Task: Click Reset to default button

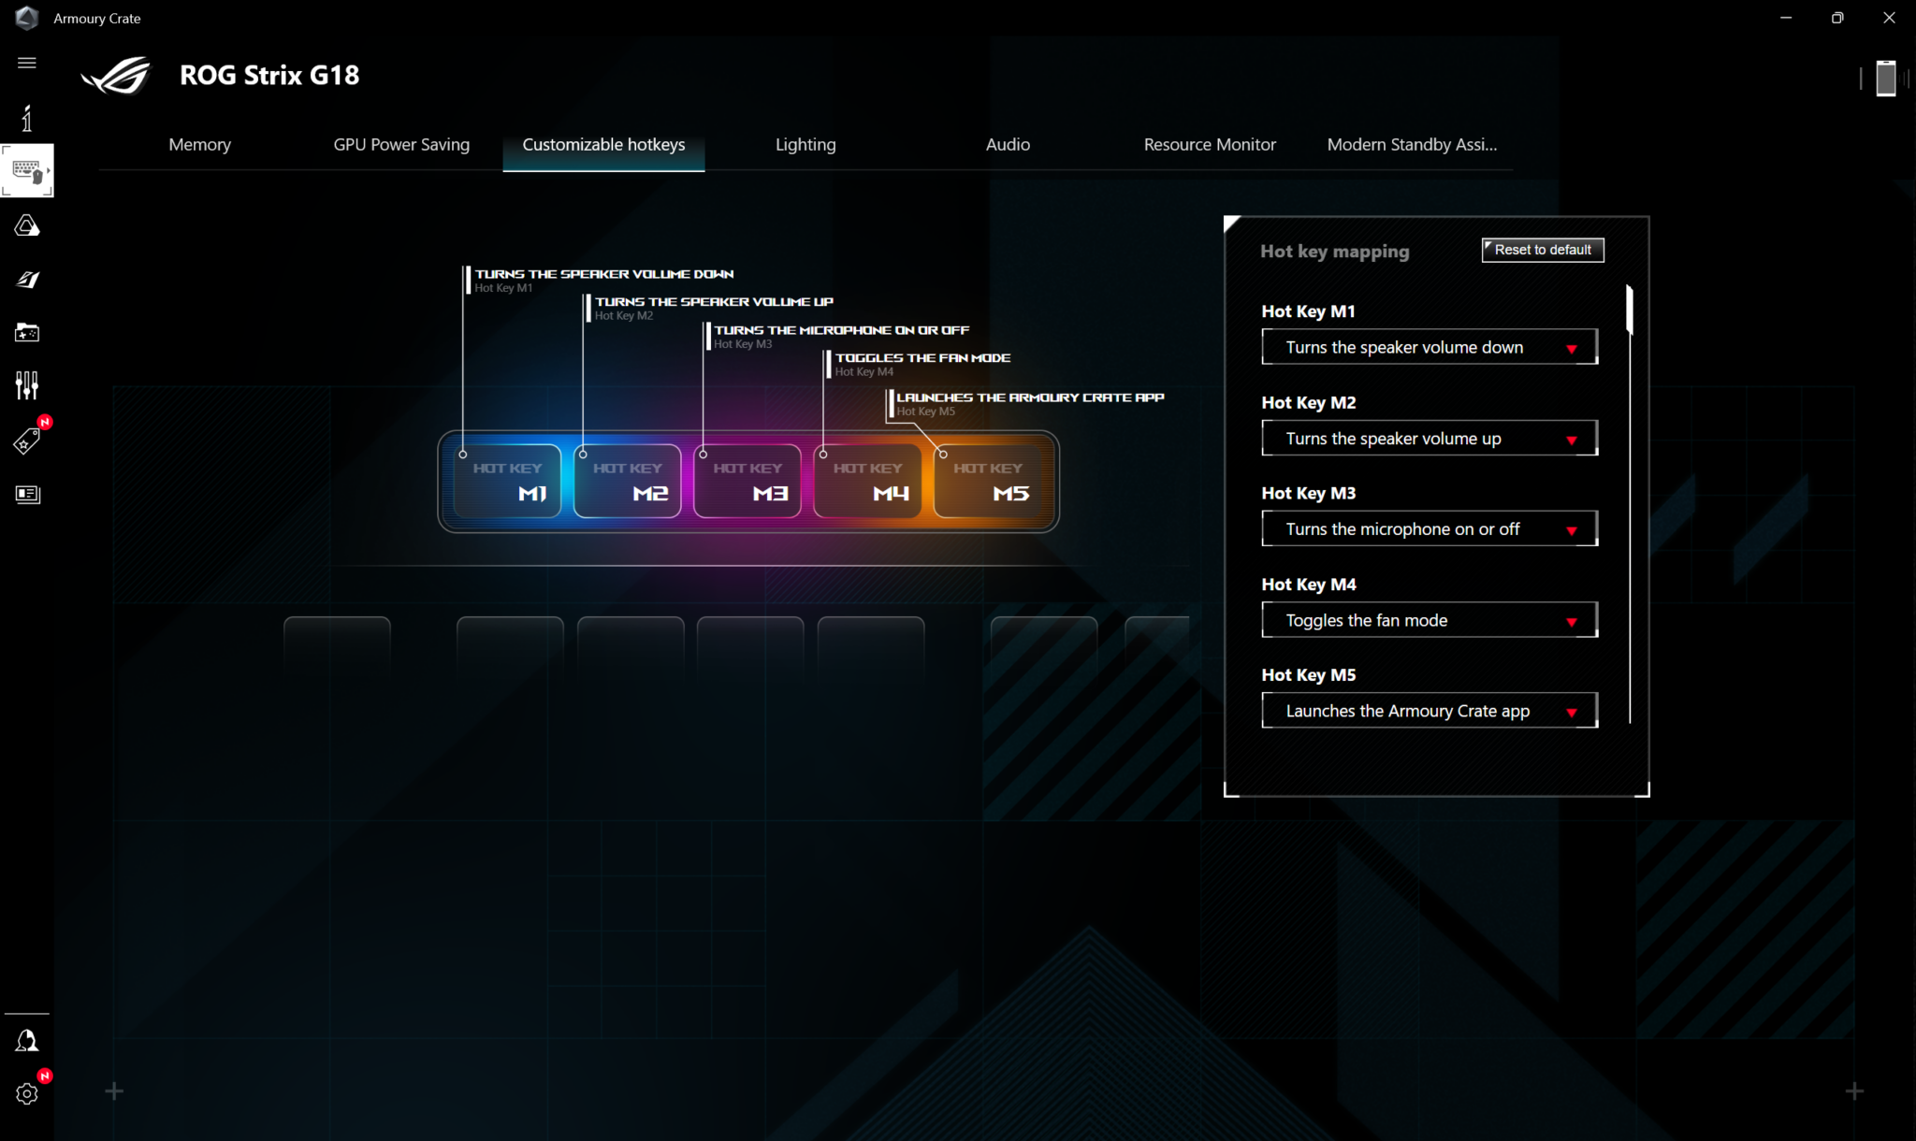Action: coord(1542,250)
